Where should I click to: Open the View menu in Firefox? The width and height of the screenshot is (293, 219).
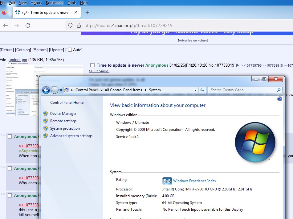coord(23,3)
